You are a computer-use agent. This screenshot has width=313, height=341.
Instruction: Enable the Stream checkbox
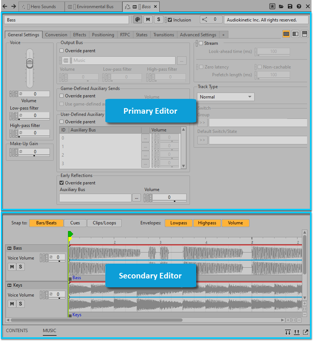[201, 43]
